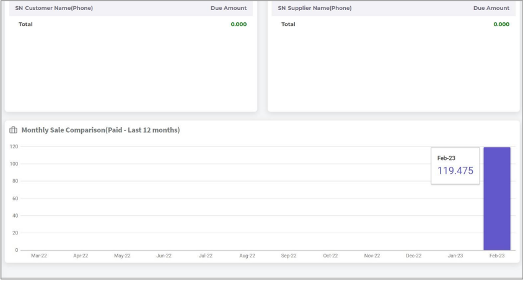Select the Customer Name(Phone) column header

click(x=59, y=8)
